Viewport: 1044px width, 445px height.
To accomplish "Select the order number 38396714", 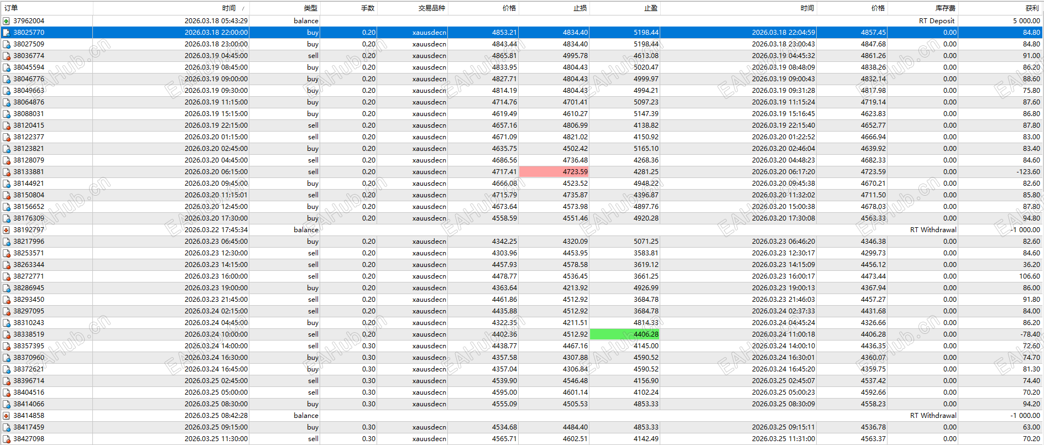I will pyautogui.click(x=29, y=381).
